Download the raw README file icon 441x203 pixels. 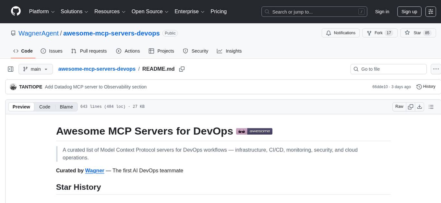click(x=420, y=106)
